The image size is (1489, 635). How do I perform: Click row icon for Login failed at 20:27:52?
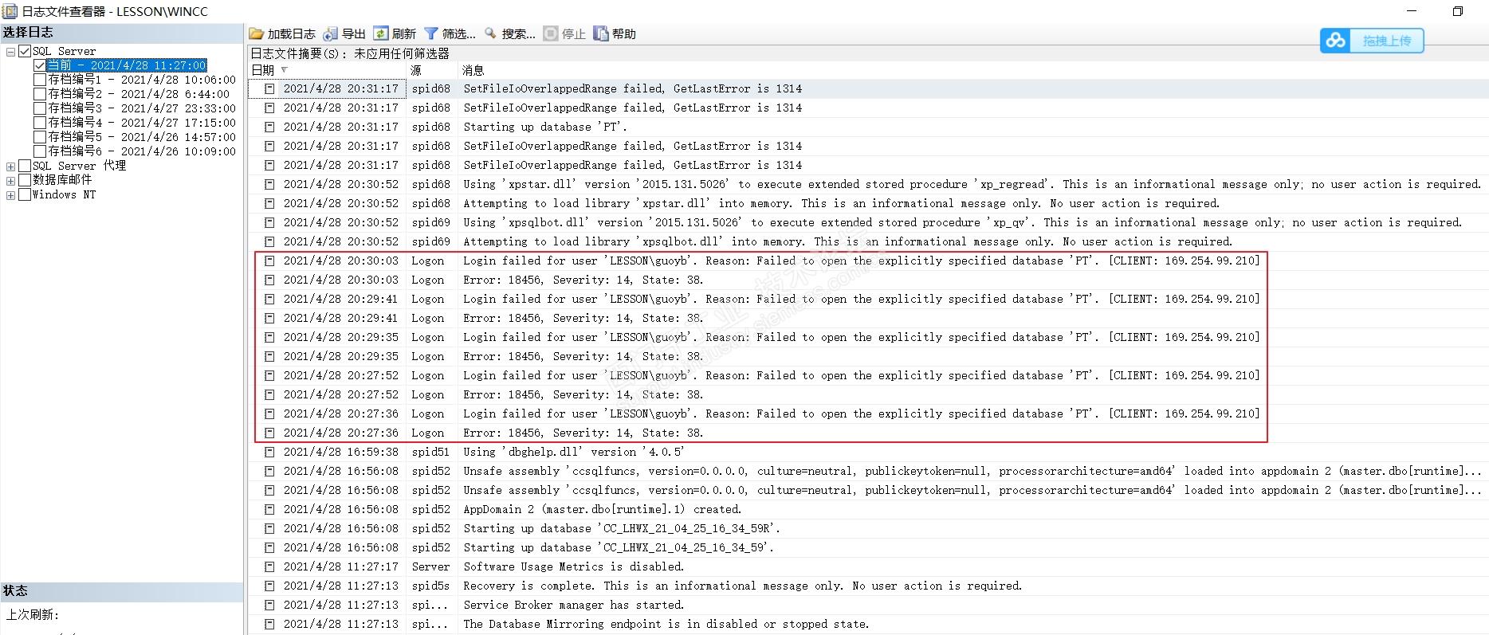[269, 375]
